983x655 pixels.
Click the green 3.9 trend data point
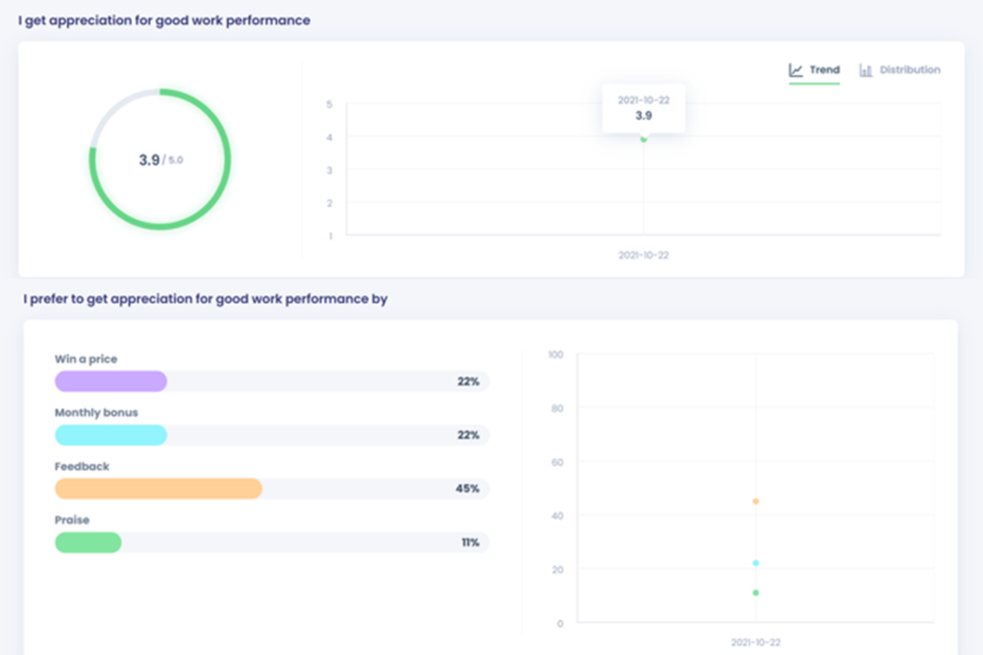point(644,139)
